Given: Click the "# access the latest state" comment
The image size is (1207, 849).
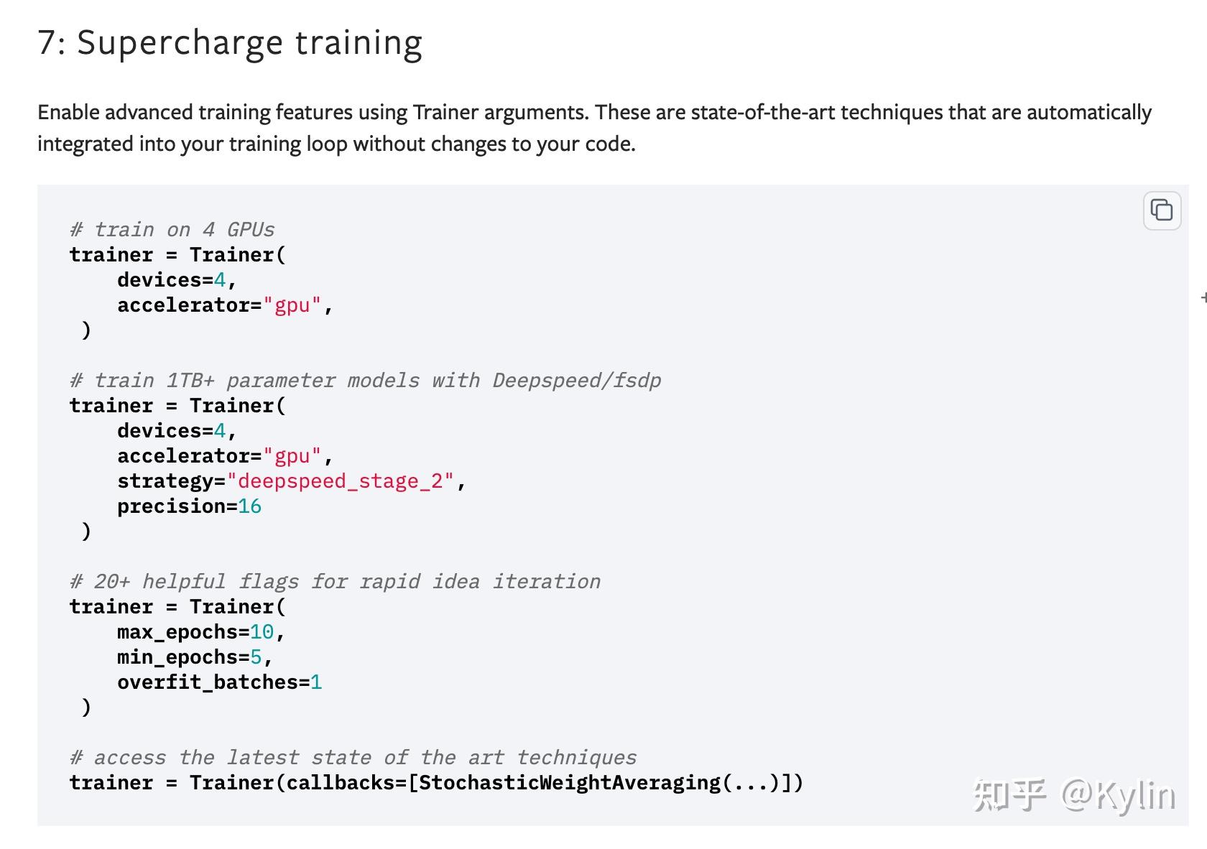Looking at the screenshot, I should pyautogui.click(x=353, y=757).
